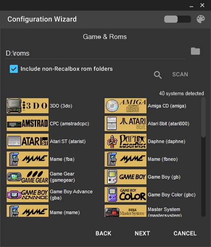This screenshot has width=211, height=247.
Task: Select the Amstrad CPC logo
Action: click(x=28, y=123)
